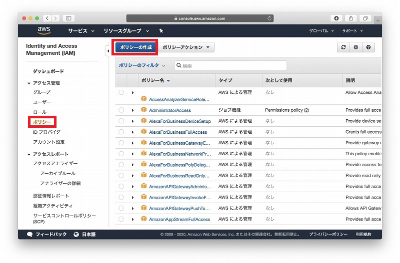Screen dimensions: 400x263
Task: Open ロール in sidebar
Action: 39,112
